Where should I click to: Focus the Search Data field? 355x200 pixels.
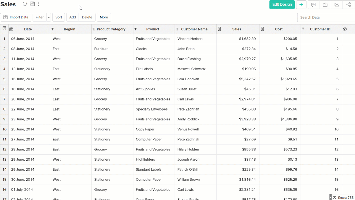325,17
